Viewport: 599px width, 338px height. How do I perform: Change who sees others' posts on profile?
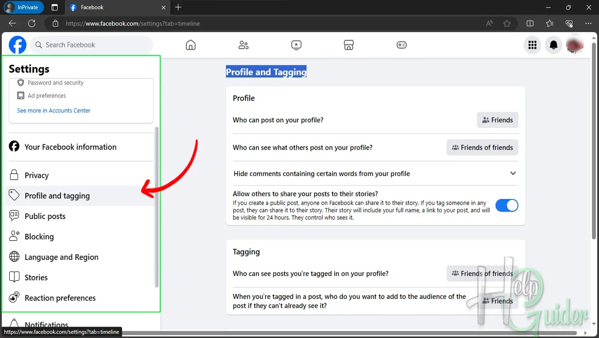pyautogui.click(x=482, y=147)
